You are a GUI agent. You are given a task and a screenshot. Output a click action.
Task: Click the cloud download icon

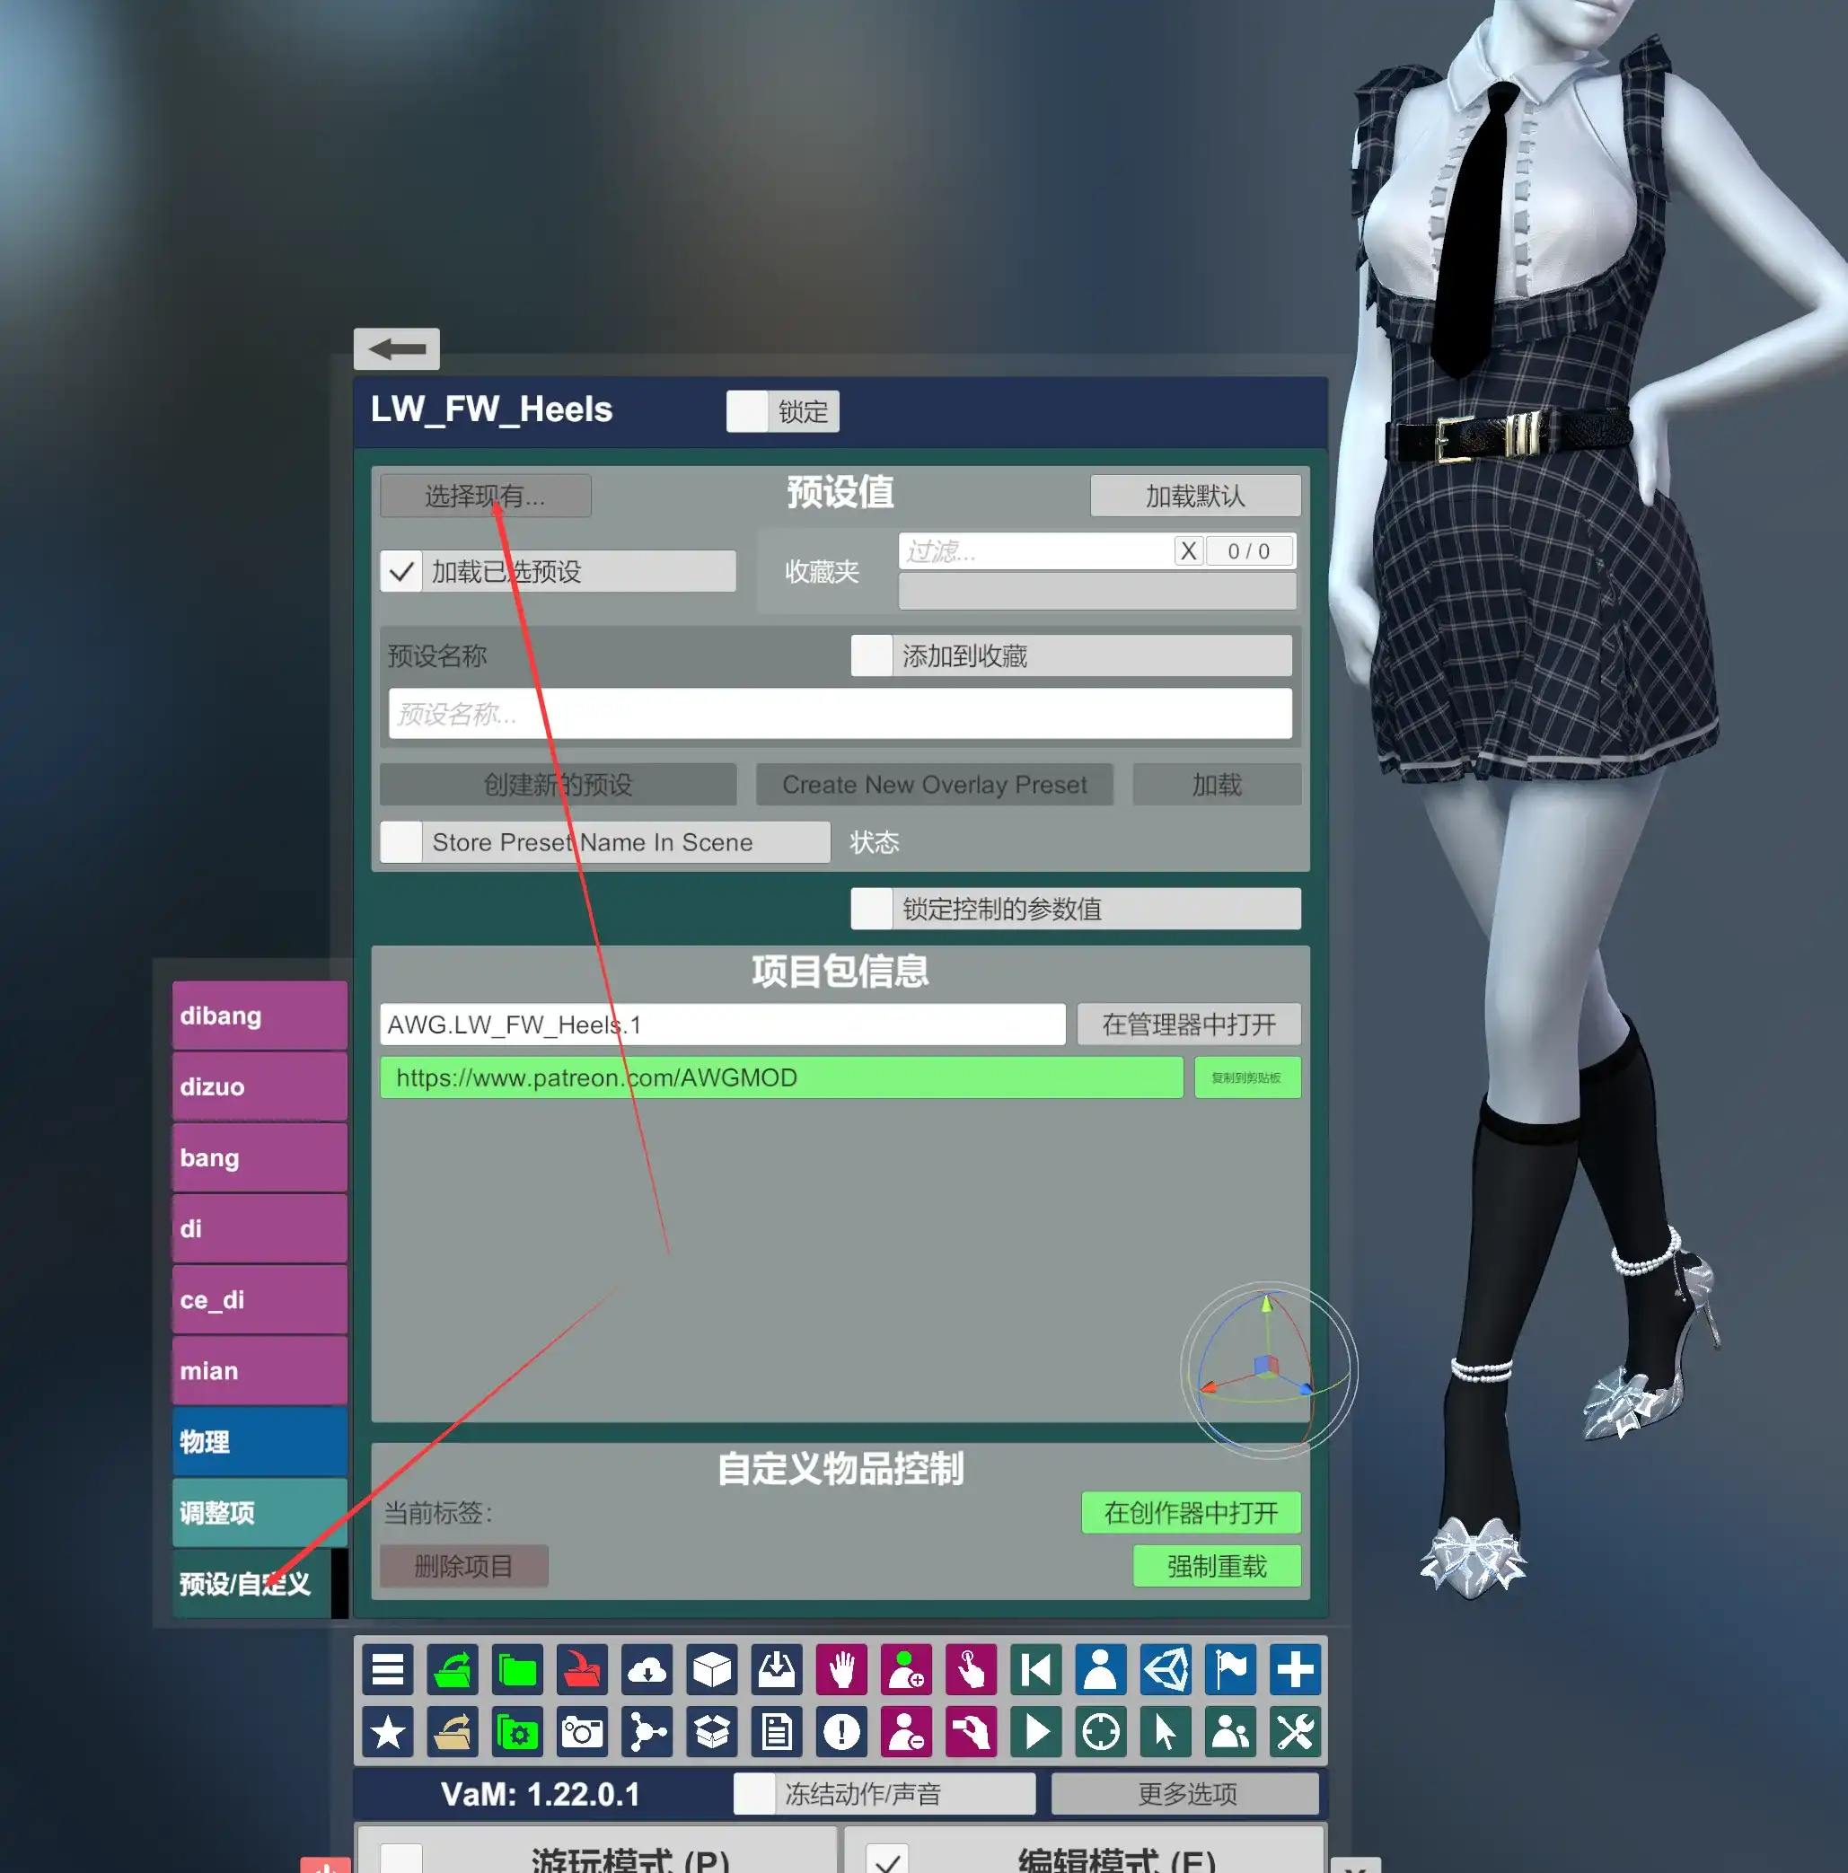point(647,1669)
